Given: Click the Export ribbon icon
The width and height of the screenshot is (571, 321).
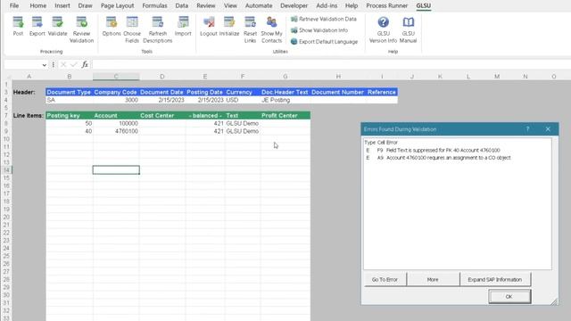Looking at the screenshot, I should (x=37, y=27).
